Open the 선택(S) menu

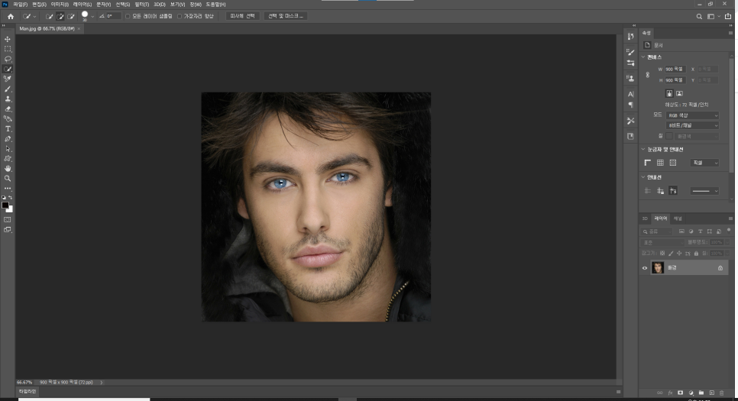(x=122, y=5)
